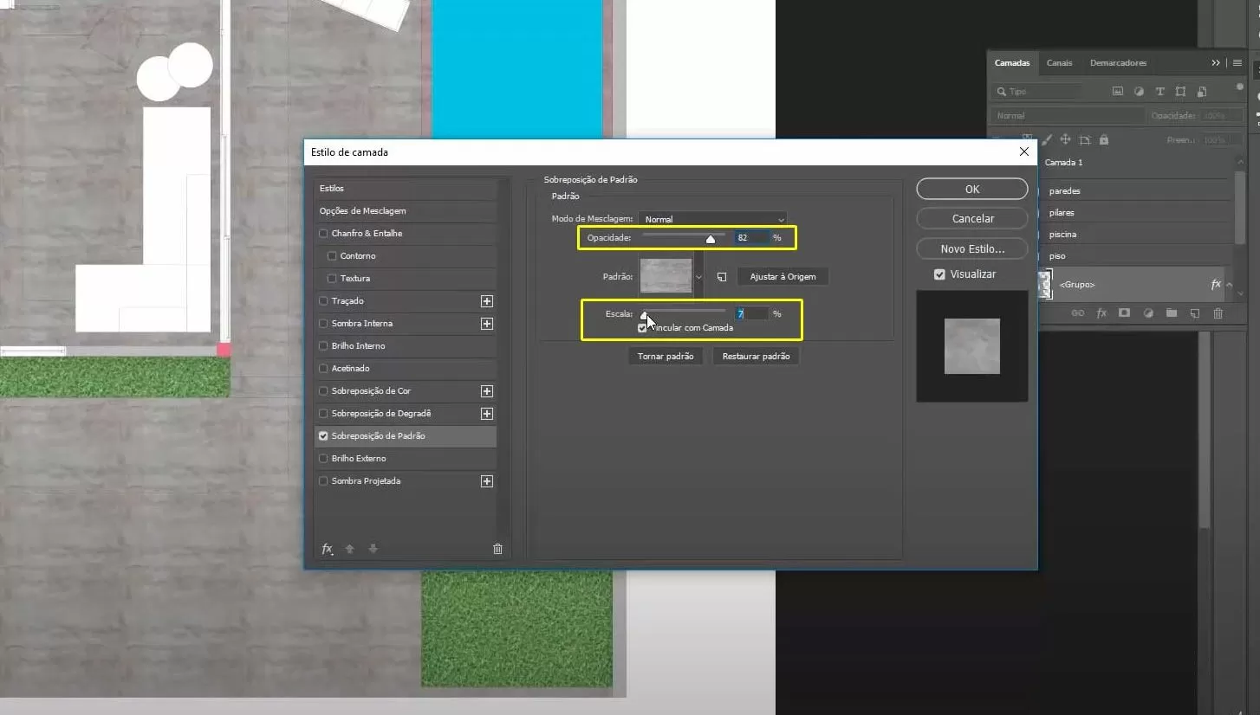This screenshot has height=715, width=1260.
Task: Click the Novo Estilo button
Action: [x=972, y=249]
